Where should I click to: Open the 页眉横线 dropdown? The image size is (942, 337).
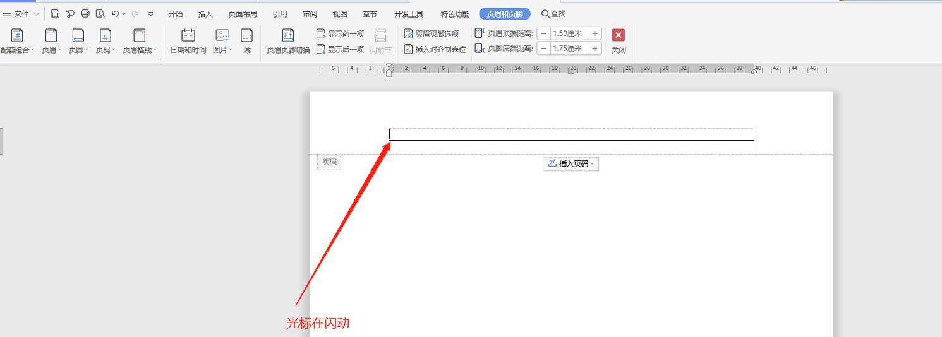[140, 41]
